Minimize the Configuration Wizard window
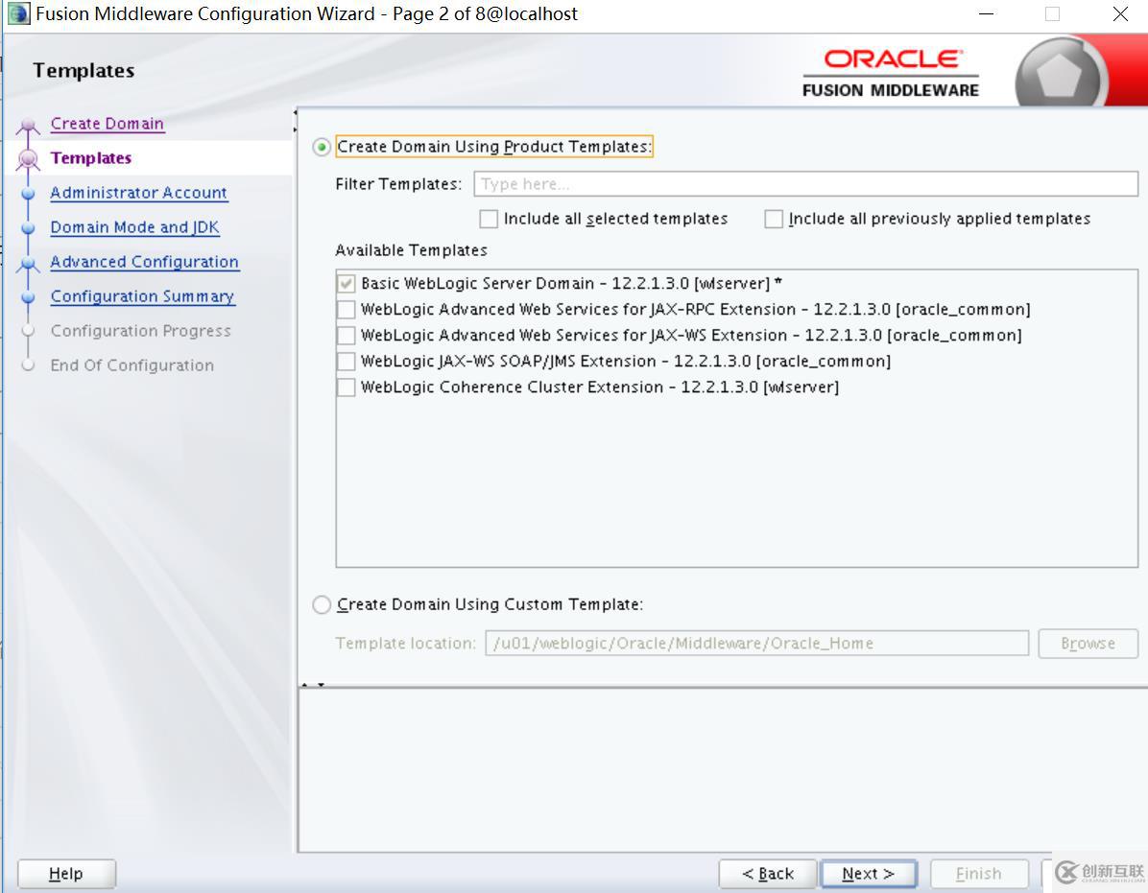 (x=986, y=13)
